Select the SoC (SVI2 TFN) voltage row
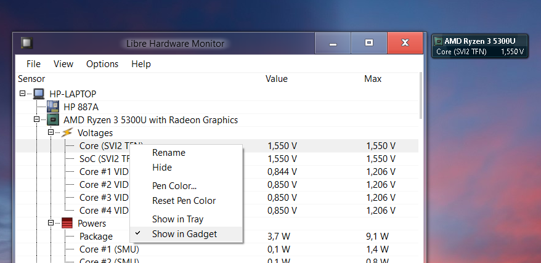This screenshot has height=263, width=541. click(217, 159)
